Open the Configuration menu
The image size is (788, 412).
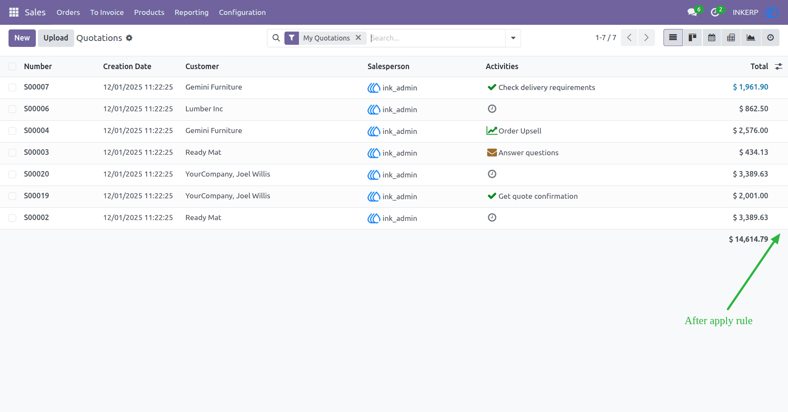242,12
